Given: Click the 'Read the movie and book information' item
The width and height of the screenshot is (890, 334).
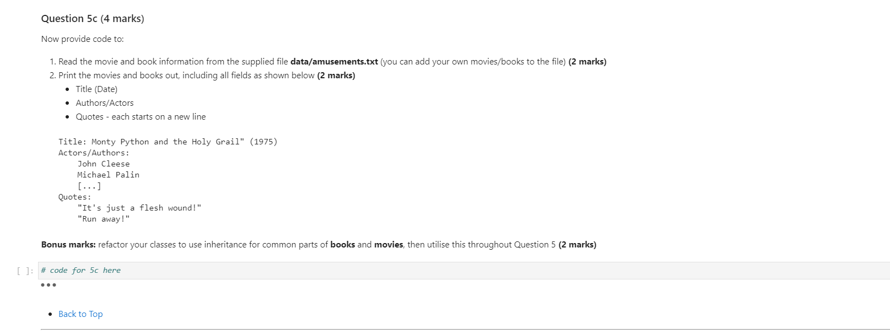Looking at the screenshot, I should click(332, 62).
